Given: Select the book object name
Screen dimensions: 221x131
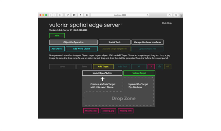Looking at the screenshot, I should (x=62, y=66).
